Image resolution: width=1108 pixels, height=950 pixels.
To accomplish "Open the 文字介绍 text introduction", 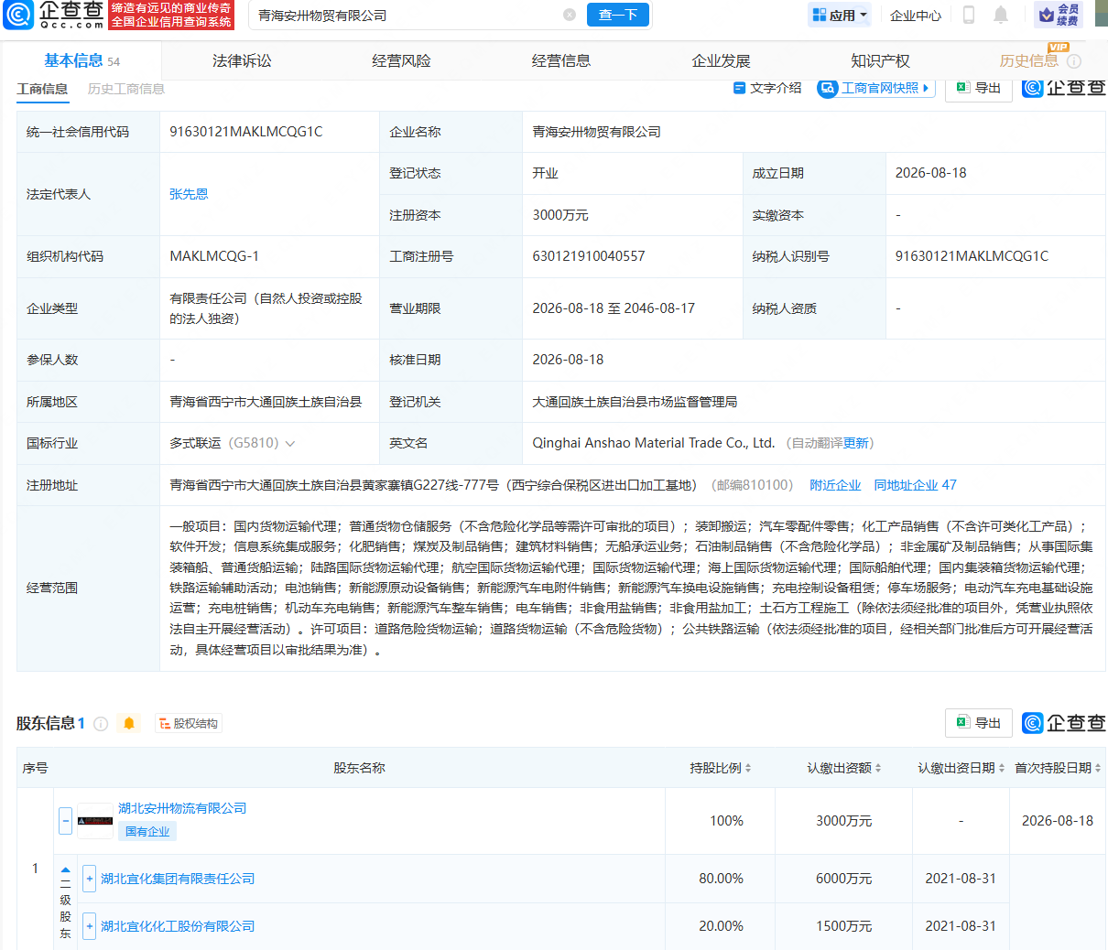I will (767, 88).
